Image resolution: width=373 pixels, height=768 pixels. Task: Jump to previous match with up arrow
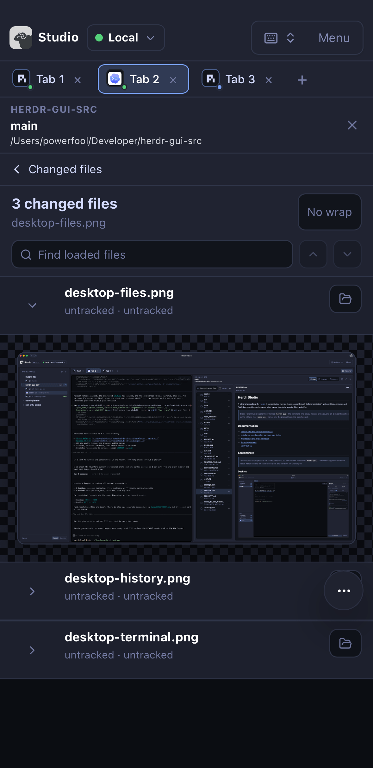[x=313, y=254]
